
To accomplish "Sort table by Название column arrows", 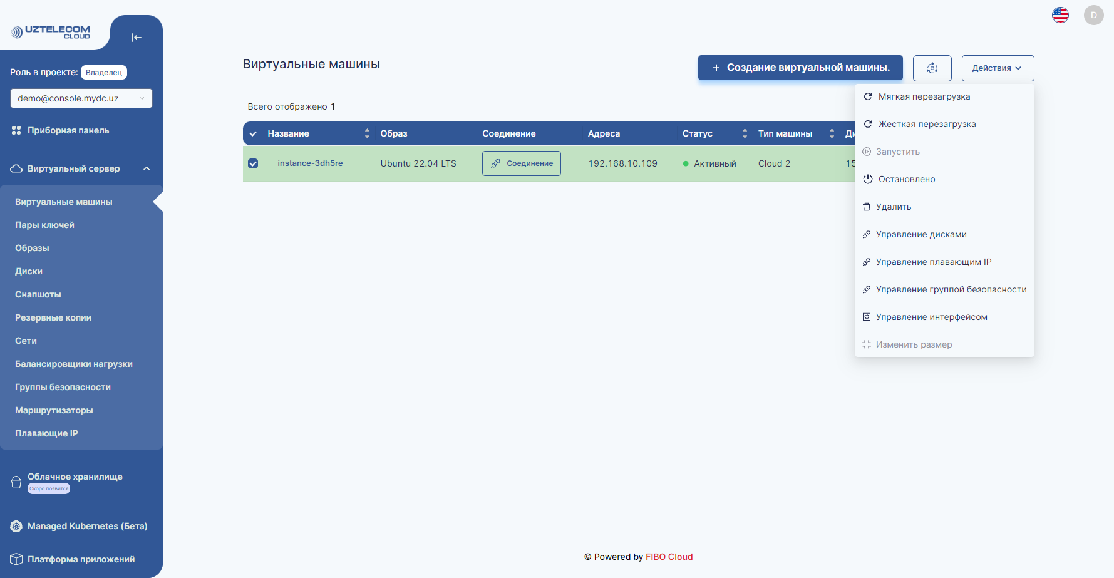I will click(367, 133).
